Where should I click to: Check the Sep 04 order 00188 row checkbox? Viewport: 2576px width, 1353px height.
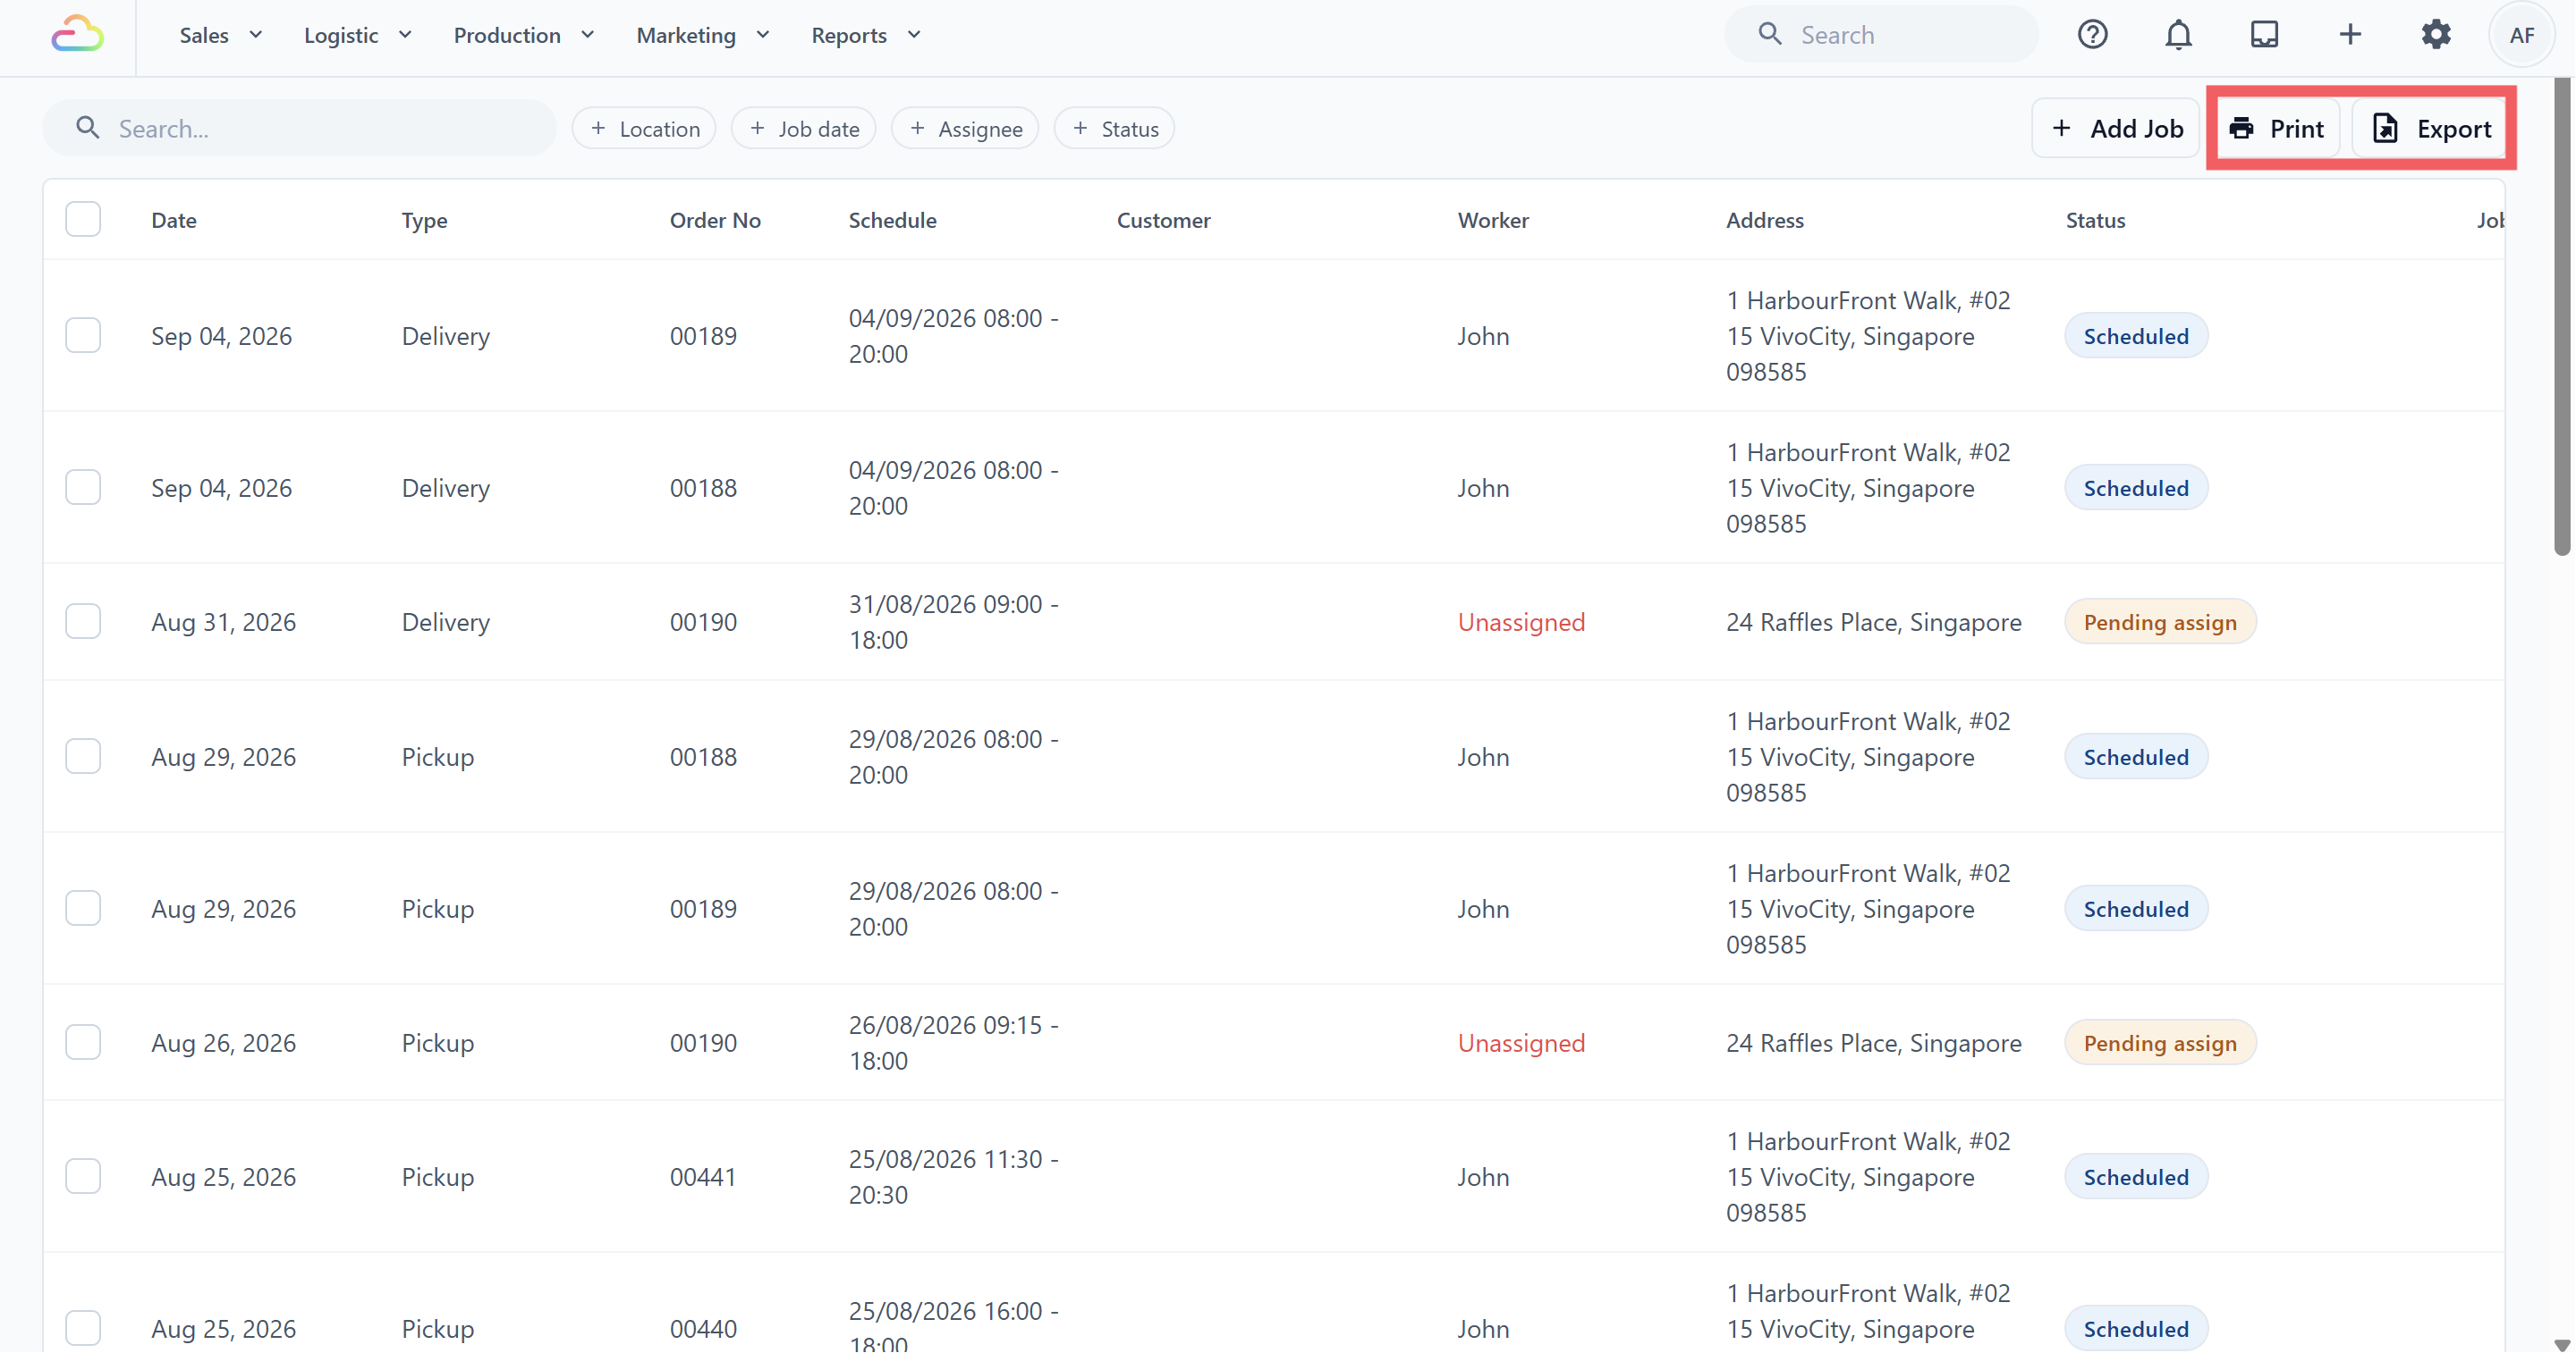pos(83,487)
